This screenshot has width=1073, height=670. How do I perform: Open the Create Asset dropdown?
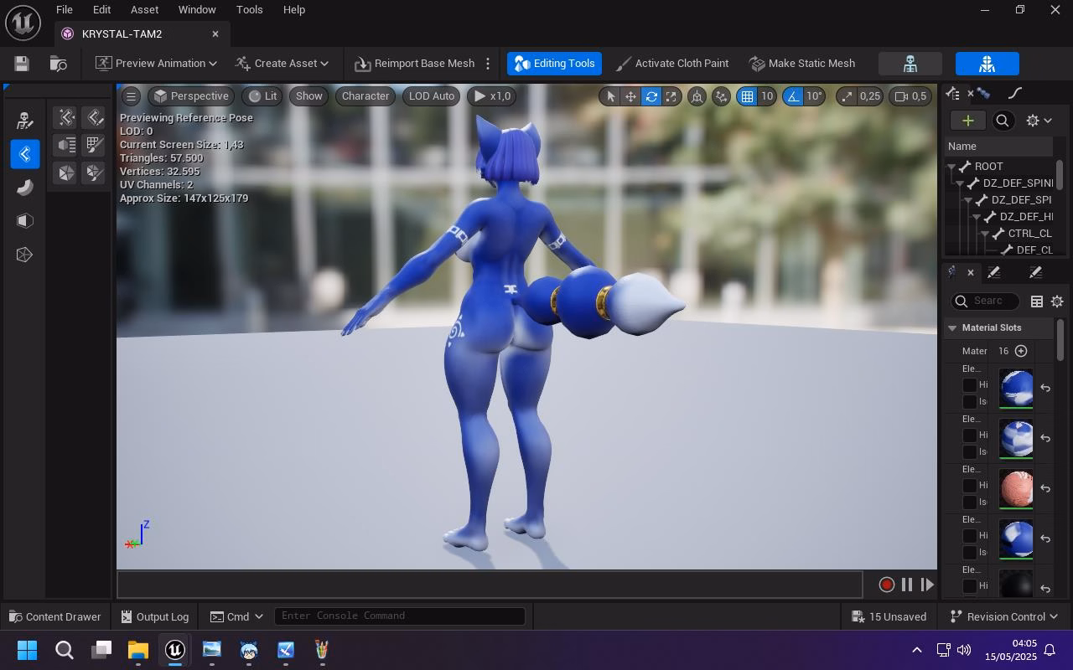click(x=282, y=64)
